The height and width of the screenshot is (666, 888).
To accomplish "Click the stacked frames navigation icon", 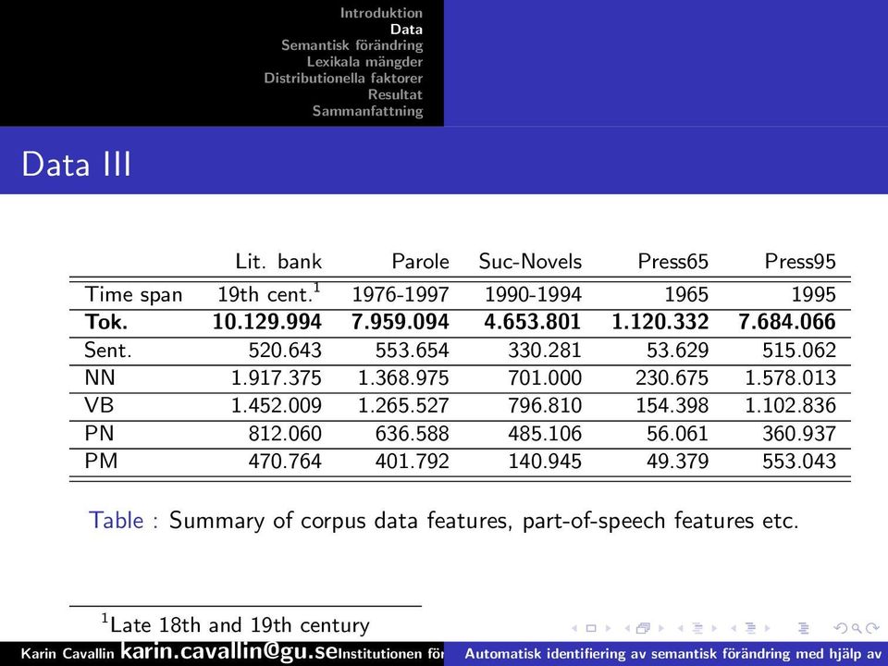I will click(x=644, y=628).
